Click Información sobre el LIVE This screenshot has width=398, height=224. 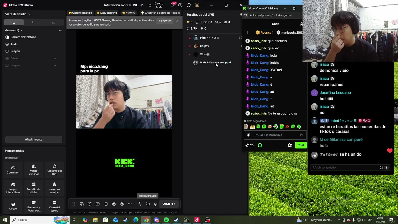(x=121, y=5)
